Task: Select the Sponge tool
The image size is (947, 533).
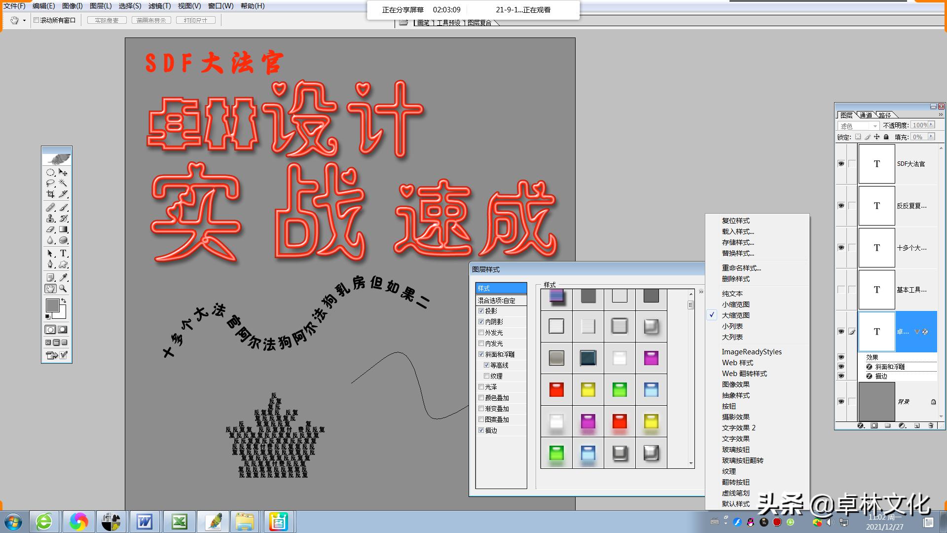Action: (x=63, y=240)
